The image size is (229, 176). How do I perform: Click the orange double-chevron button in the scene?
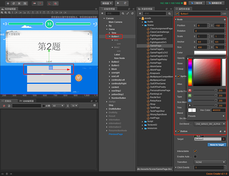tap(79, 78)
